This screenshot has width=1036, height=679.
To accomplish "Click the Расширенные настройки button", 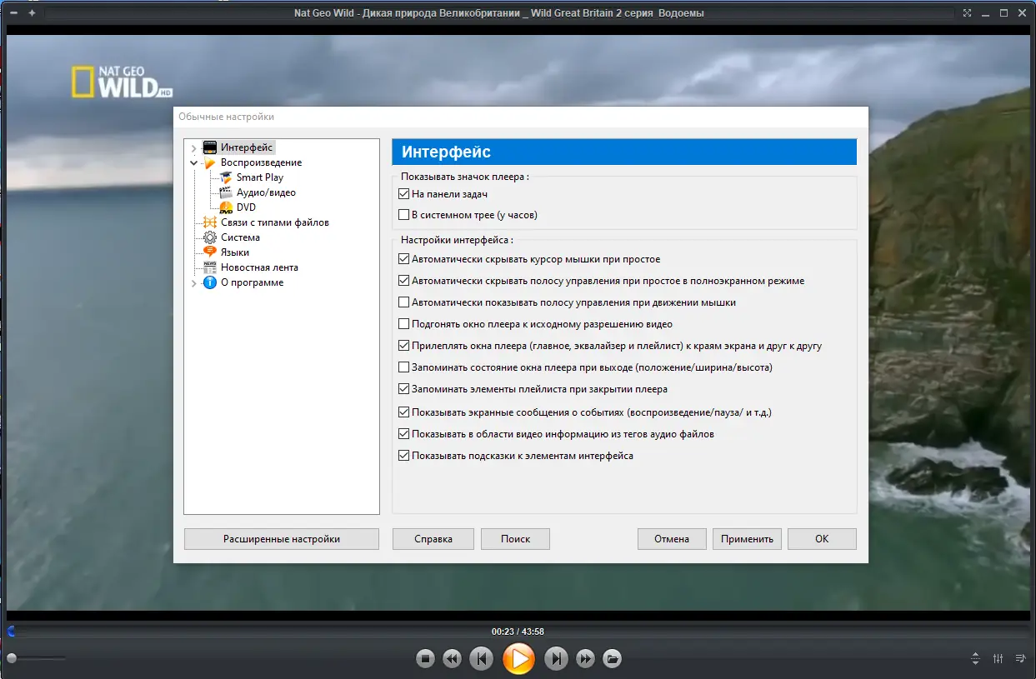I will (281, 539).
